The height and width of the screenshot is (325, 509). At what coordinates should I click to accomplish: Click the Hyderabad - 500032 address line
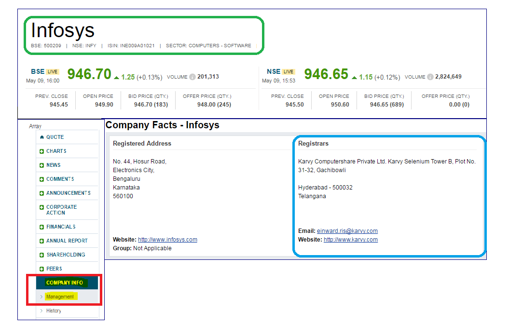(325, 188)
